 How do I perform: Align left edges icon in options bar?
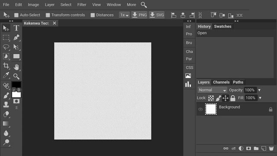pos(174,15)
